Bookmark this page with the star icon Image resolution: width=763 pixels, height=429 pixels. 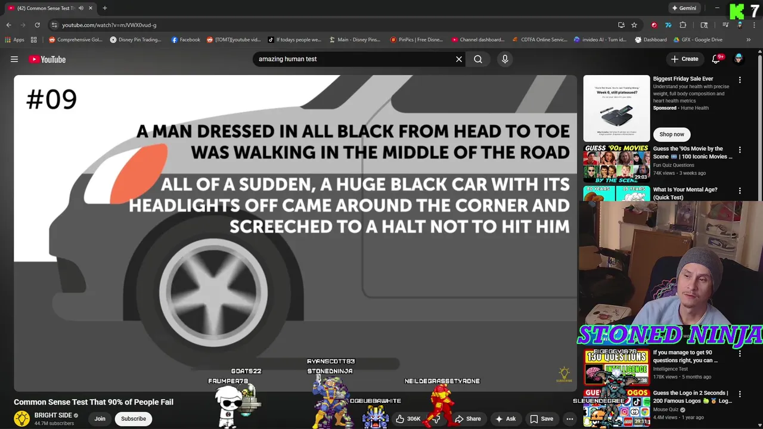(634, 25)
